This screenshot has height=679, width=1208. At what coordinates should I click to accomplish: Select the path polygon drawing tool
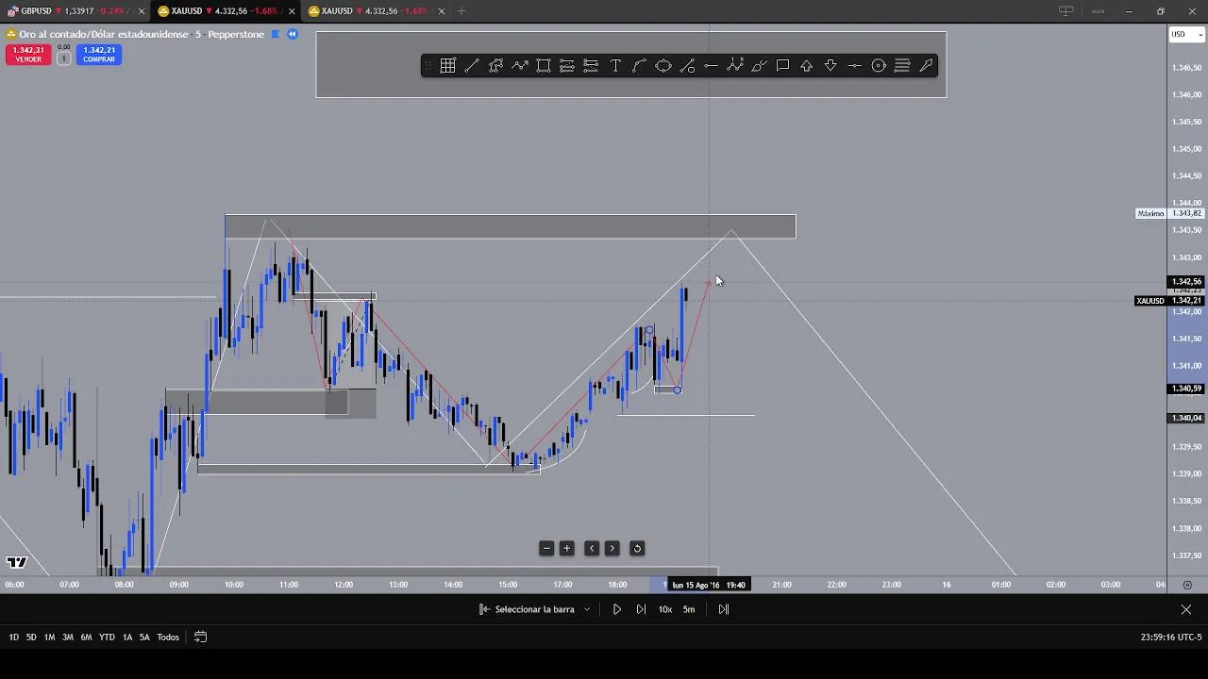(495, 66)
